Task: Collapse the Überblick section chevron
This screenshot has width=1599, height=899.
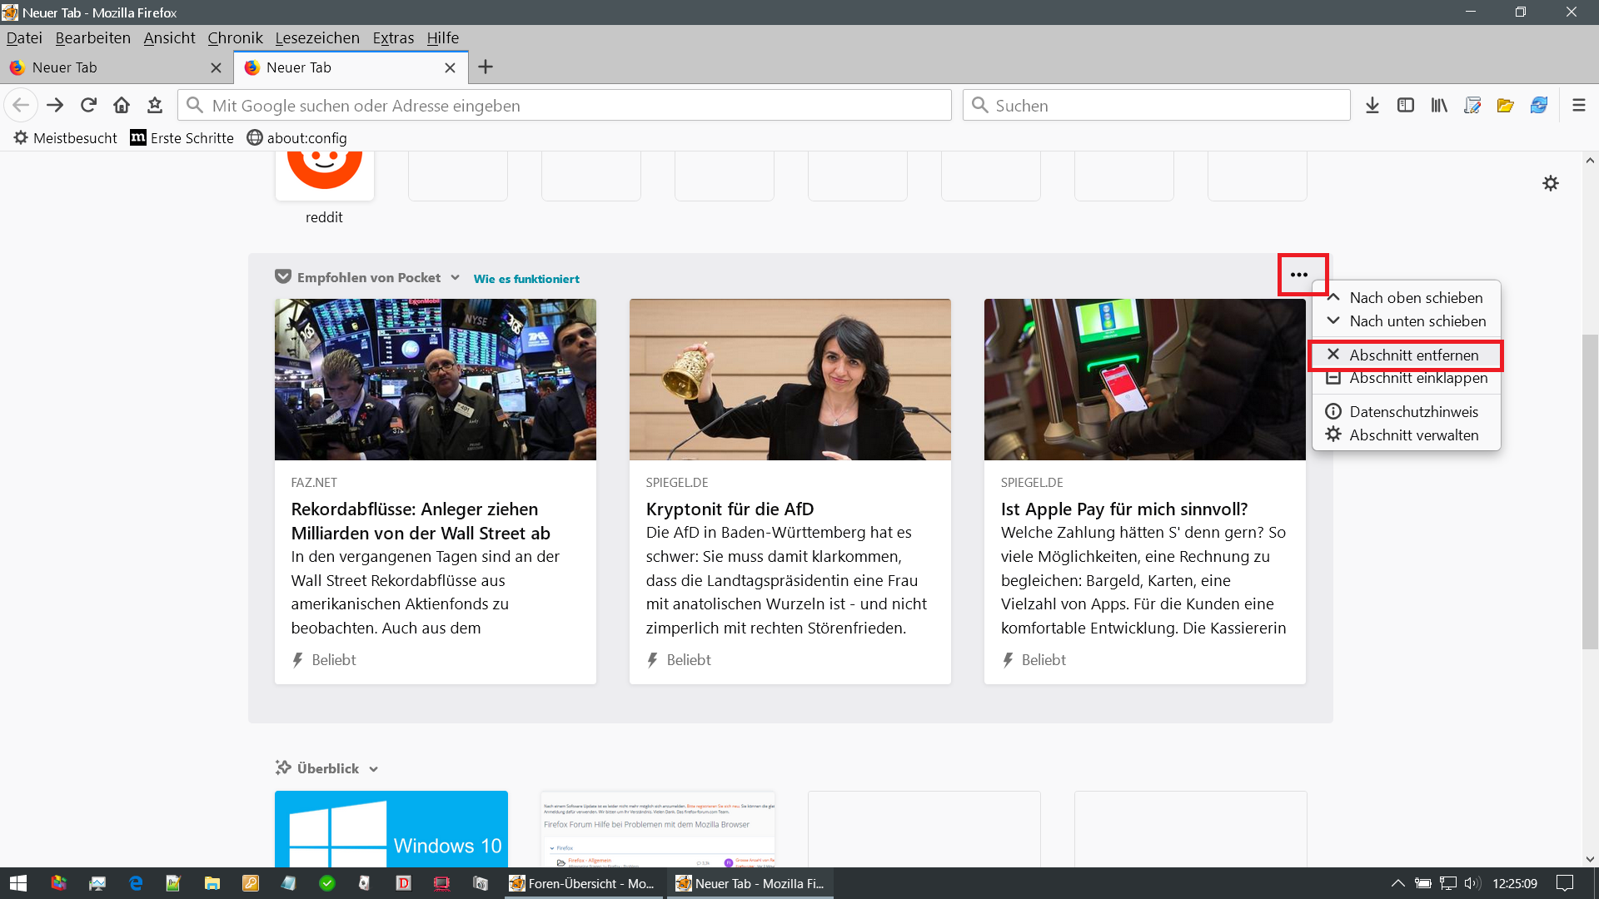Action: (x=373, y=769)
